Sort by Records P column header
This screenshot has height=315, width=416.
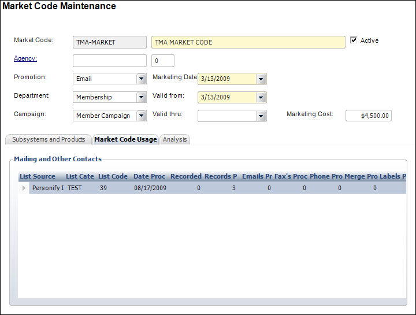click(221, 176)
